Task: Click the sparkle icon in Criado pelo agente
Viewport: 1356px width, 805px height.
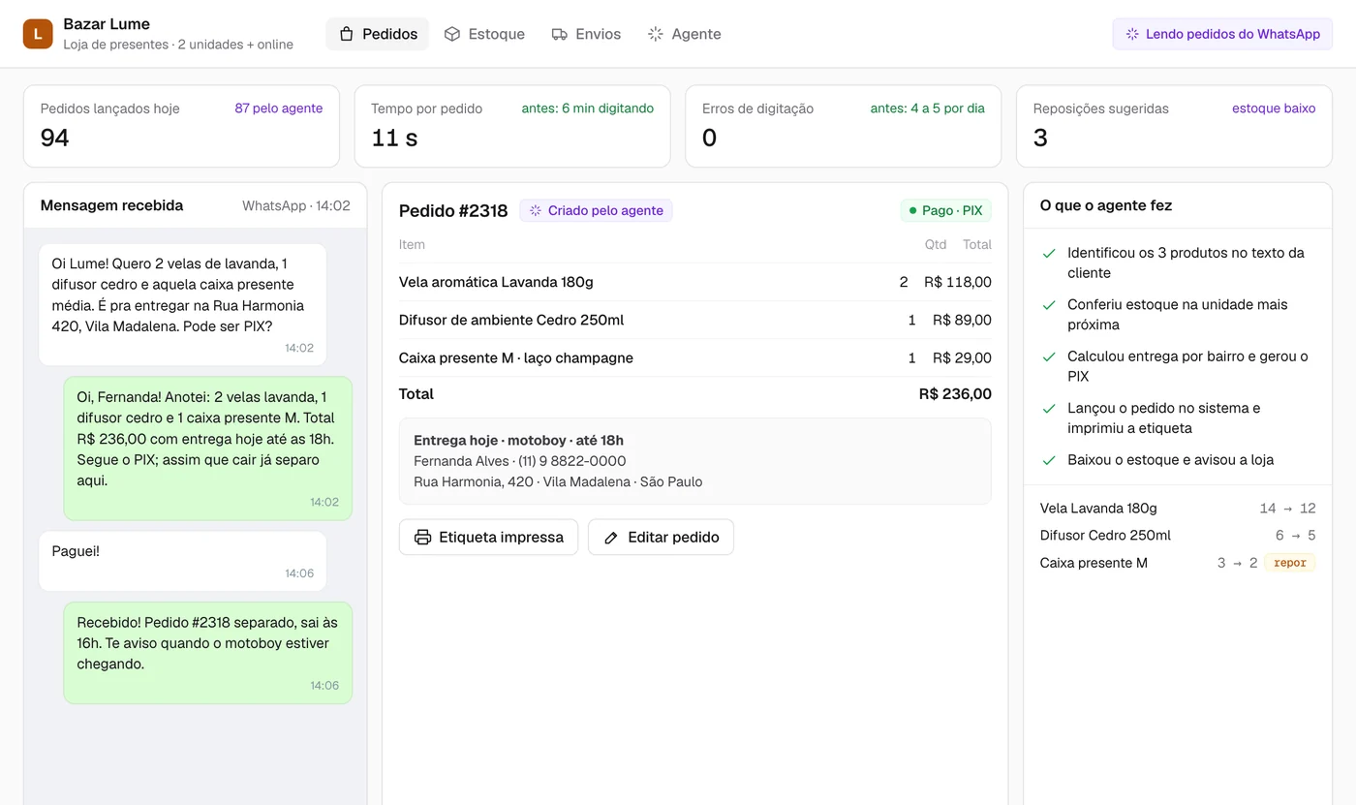Action: click(x=536, y=210)
